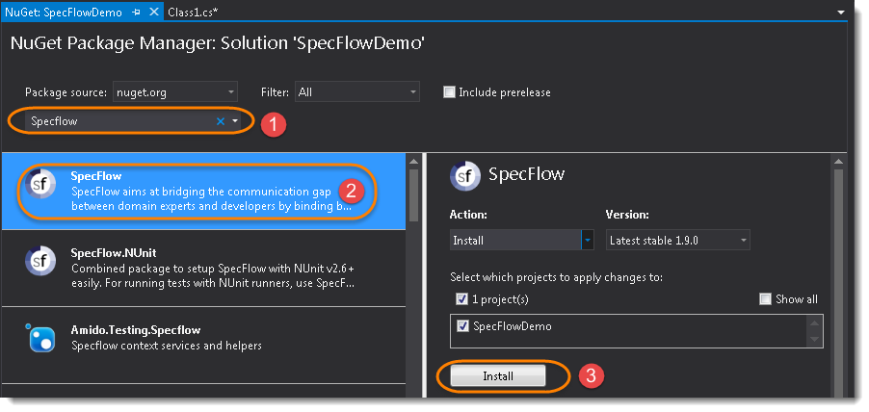Click the project list box down arrow
The width and height of the screenshot is (869, 412).
(x=814, y=339)
